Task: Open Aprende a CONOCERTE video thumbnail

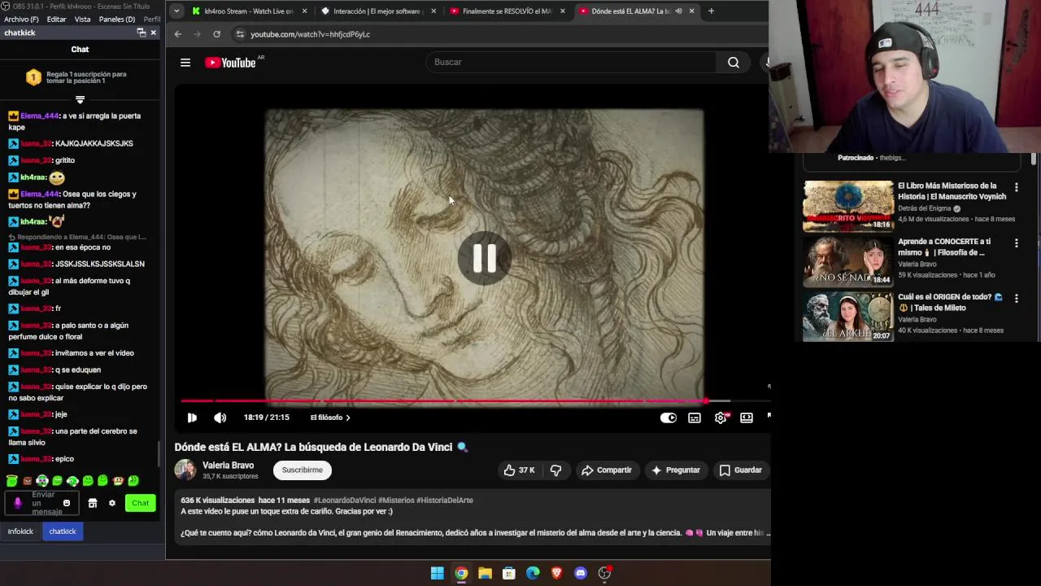Action: pyautogui.click(x=848, y=261)
